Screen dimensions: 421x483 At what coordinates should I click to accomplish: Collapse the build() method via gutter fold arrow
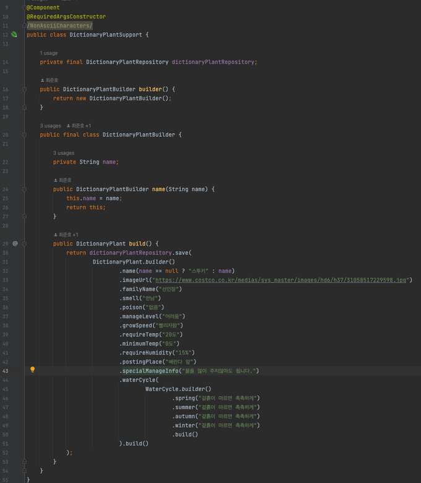click(x=25, y=244)
